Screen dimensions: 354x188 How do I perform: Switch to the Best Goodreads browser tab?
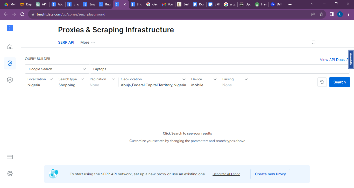[183, 4]
